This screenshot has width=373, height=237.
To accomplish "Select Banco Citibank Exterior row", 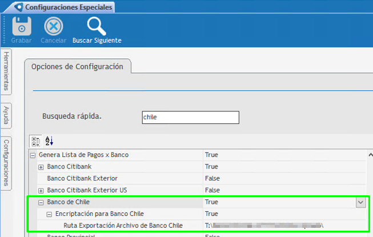I will pos(82,178).
